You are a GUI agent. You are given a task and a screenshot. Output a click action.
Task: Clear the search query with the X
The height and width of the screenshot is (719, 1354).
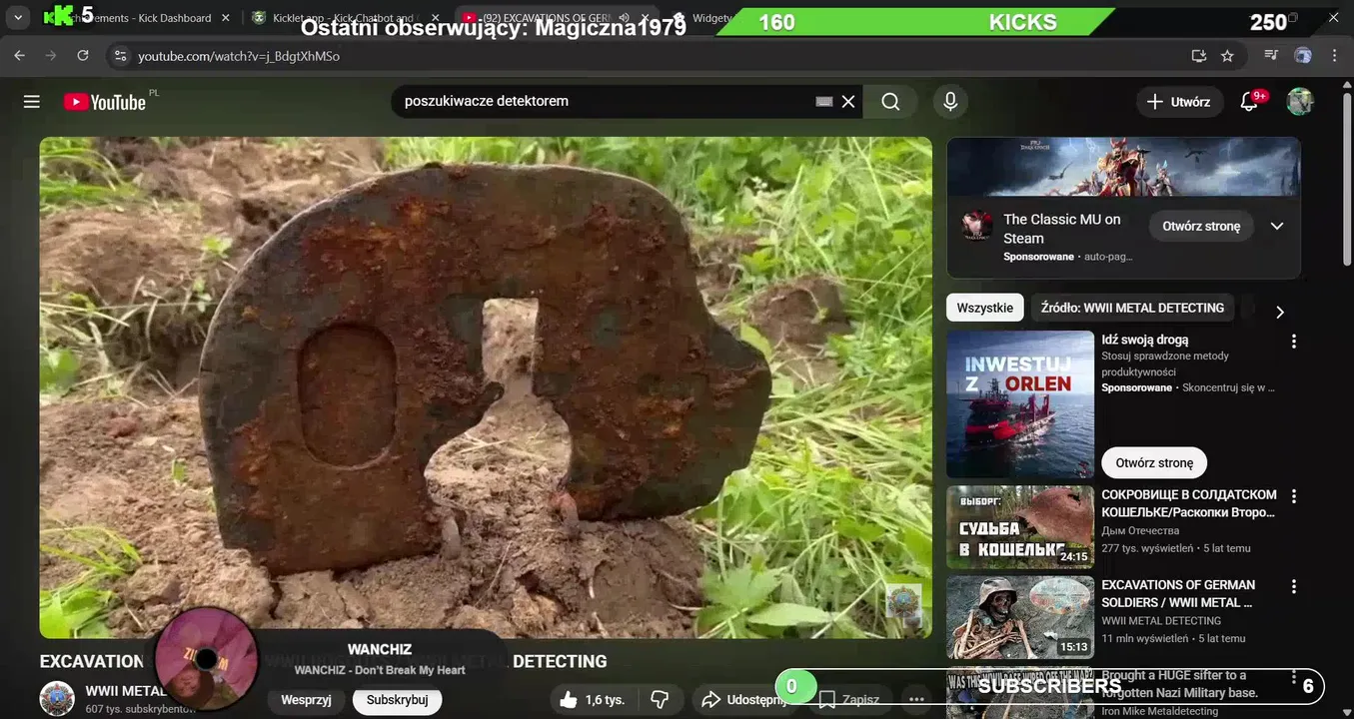pos(848,101)
